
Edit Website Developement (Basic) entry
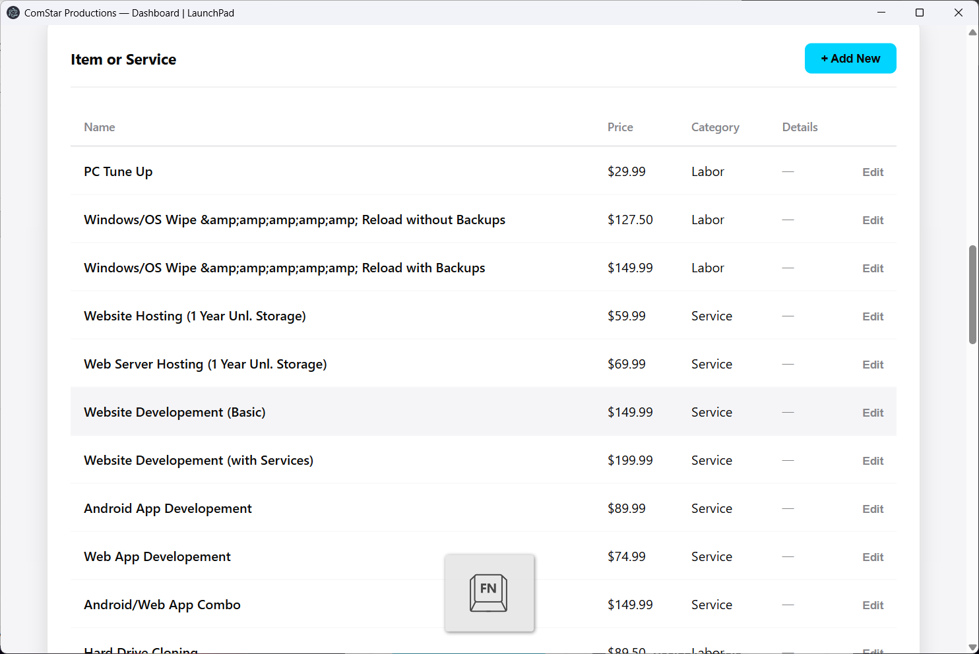pyautogui.click(x=872, y=413)
